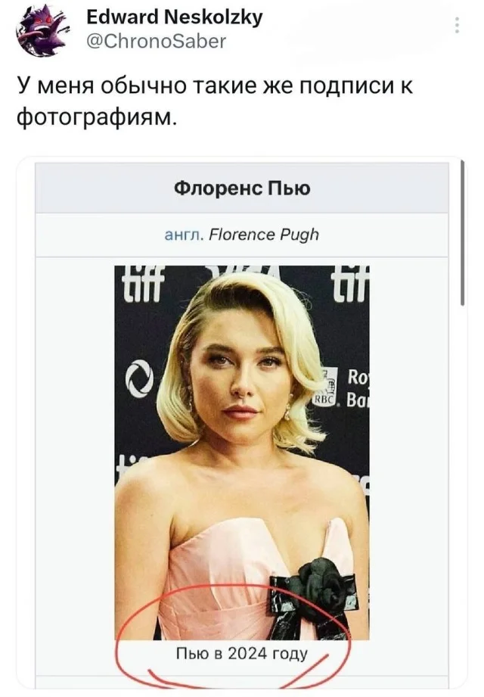
Task: Open the infobox portrait photo
Action: point(242,452)
